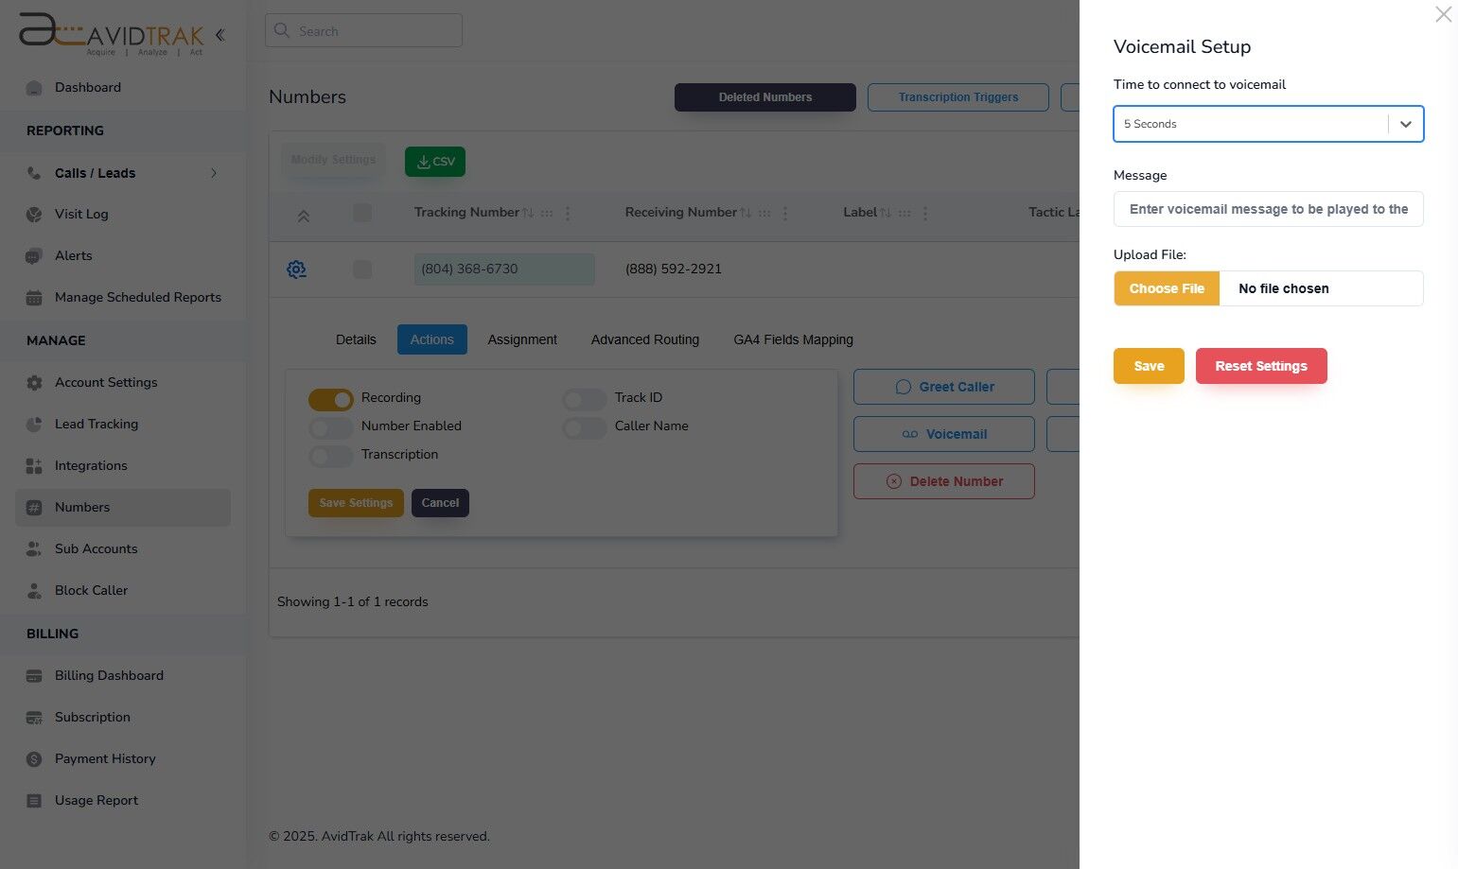Screen dimensions: 1458x869
Task: Click the gear icon beside tracking number (804) 368-6730
Action: 296,269
